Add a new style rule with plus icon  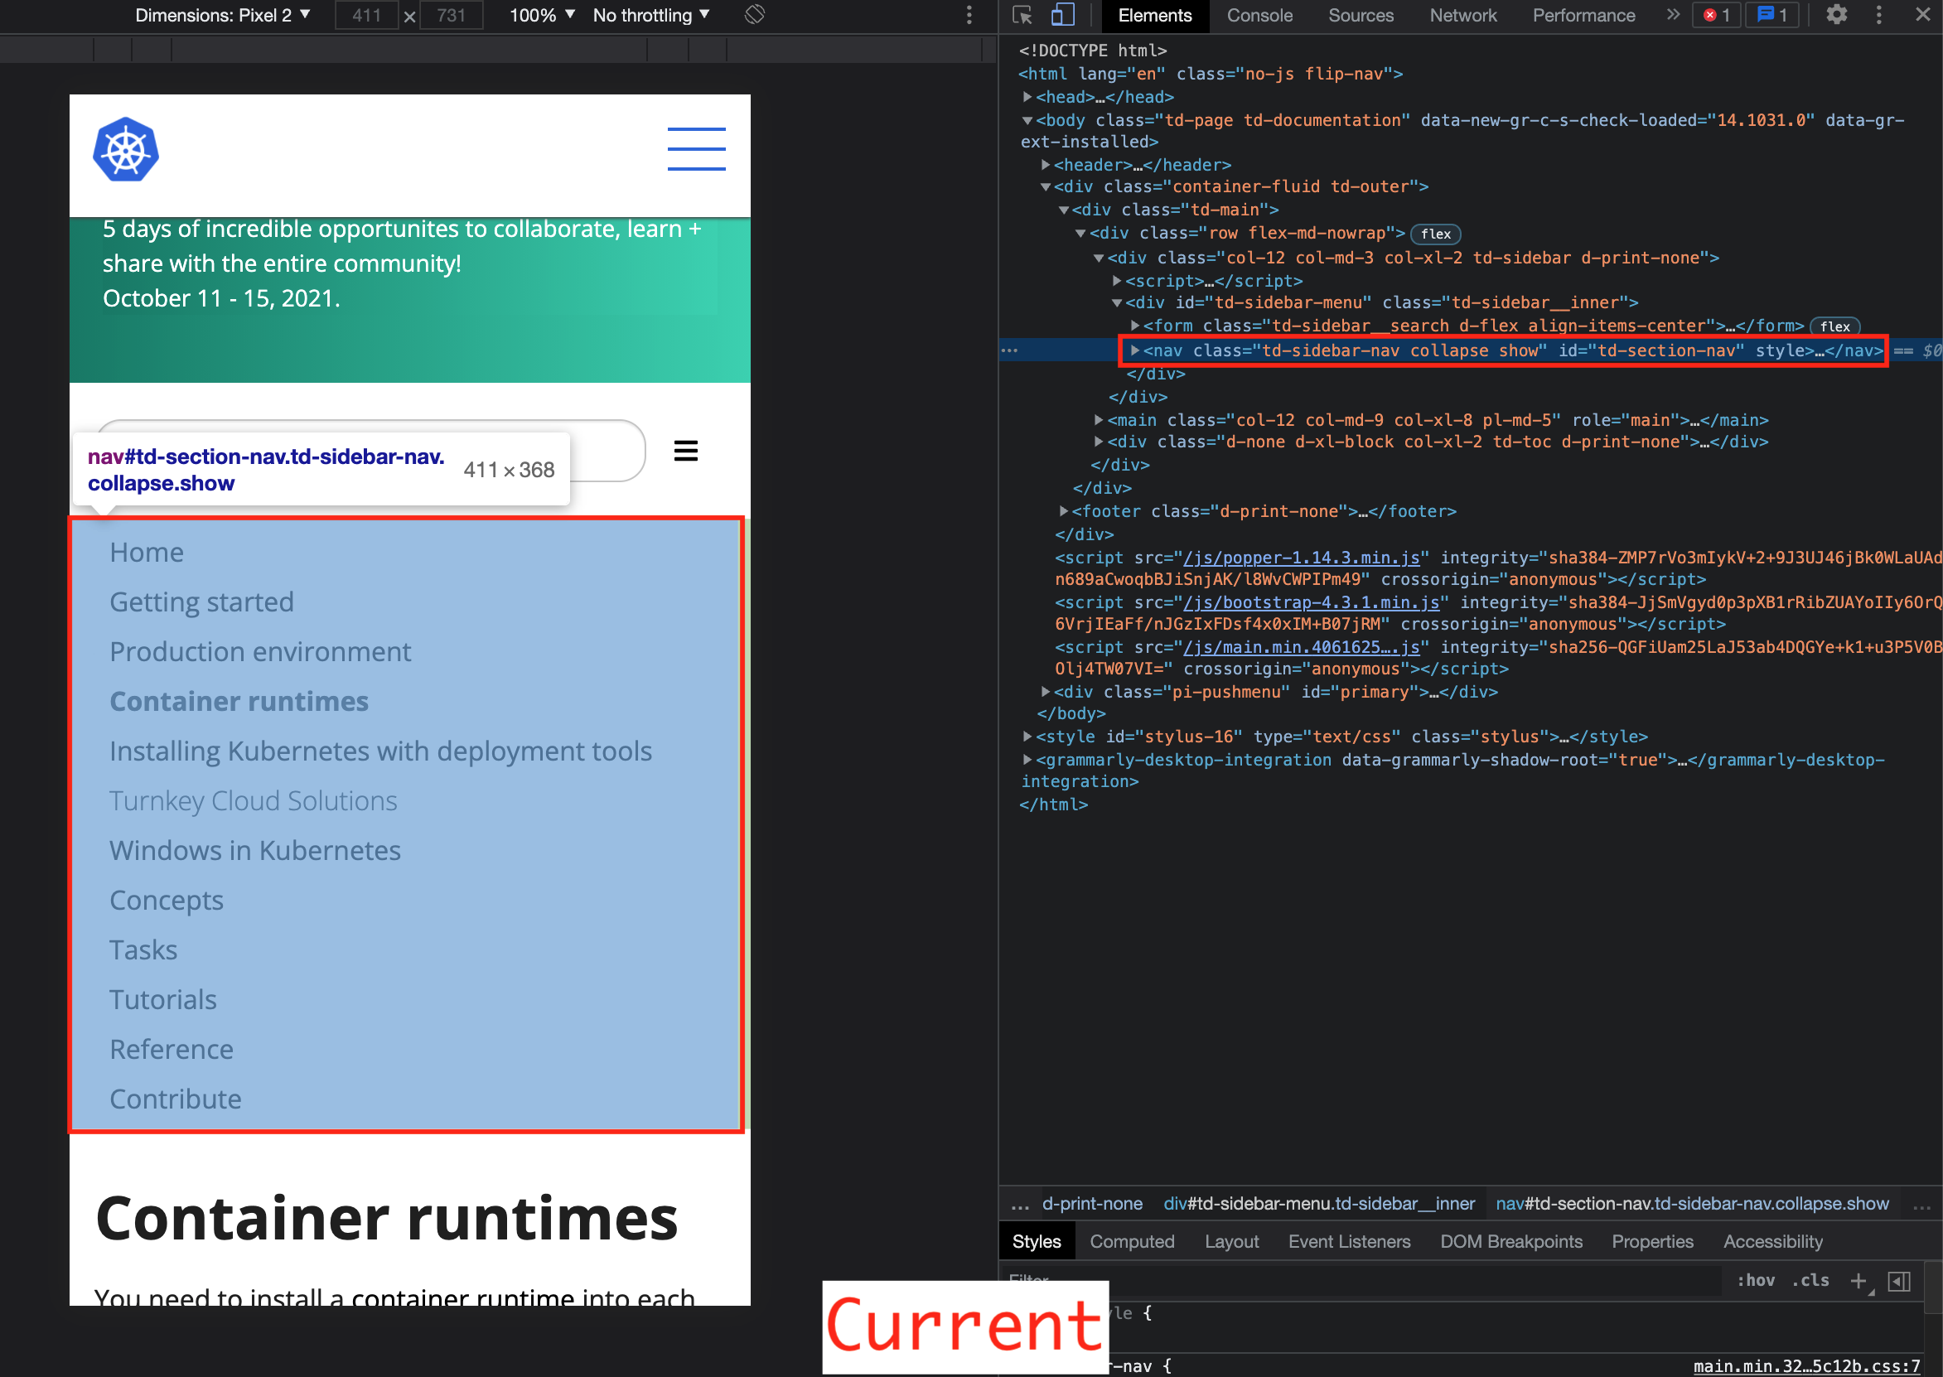1859,1280
